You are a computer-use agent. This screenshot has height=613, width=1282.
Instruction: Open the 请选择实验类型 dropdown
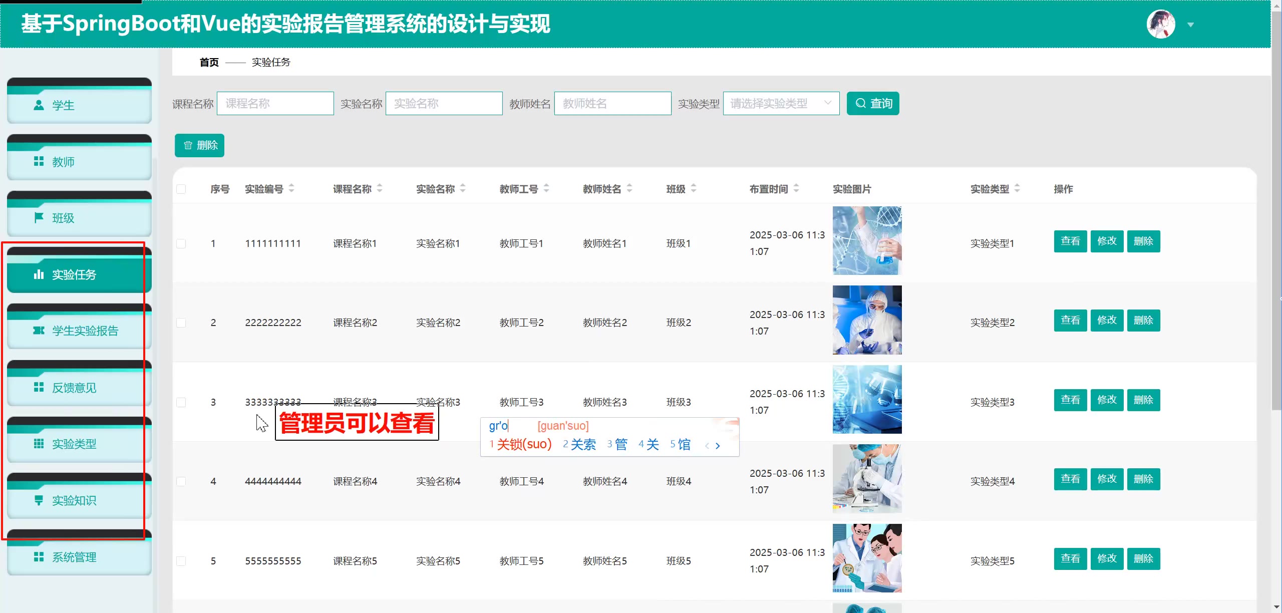[781, 104]
